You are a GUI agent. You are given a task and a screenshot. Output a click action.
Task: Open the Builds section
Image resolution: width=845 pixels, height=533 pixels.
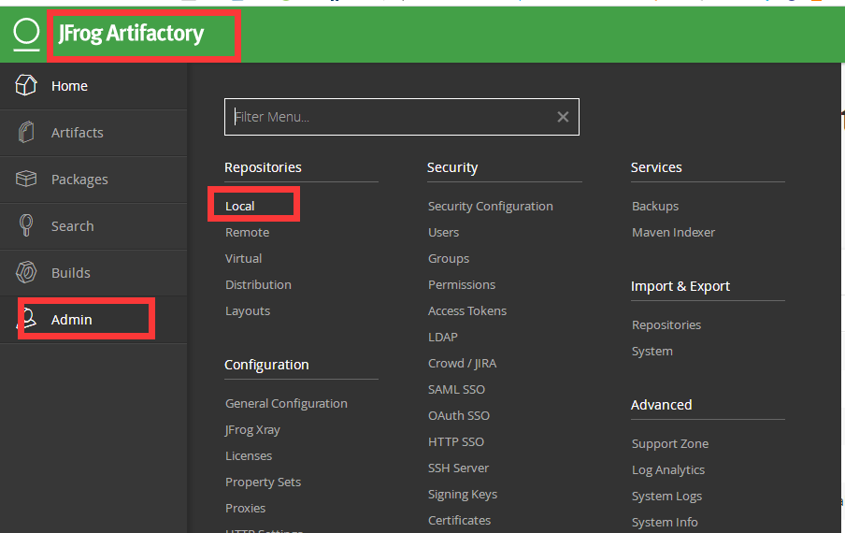point(93,273)
